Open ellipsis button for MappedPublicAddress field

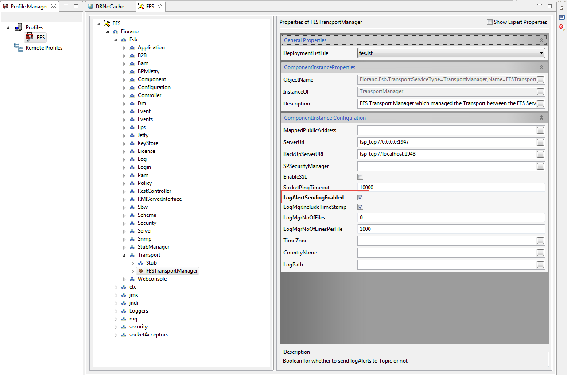(x=540, y=130)
